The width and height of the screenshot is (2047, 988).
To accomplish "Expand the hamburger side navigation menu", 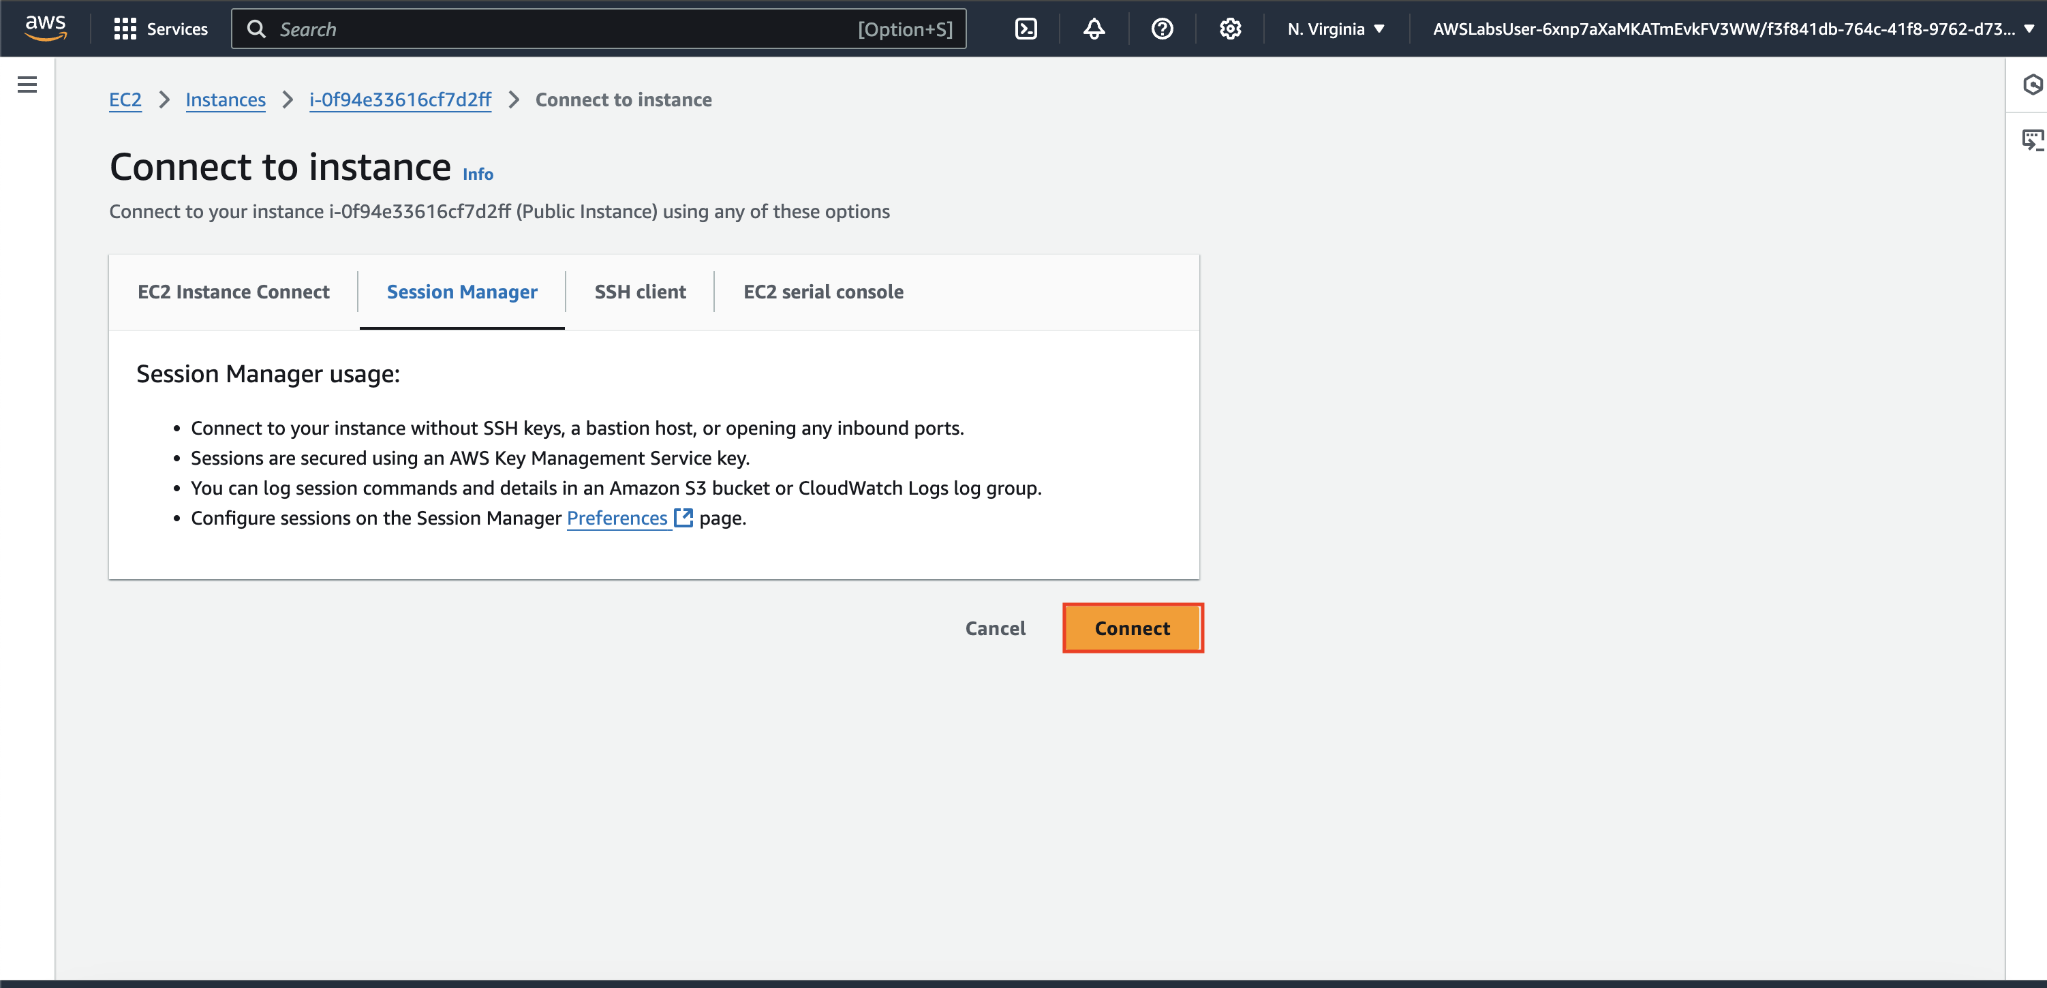I will pyautogui.click(x=27, y=84).
